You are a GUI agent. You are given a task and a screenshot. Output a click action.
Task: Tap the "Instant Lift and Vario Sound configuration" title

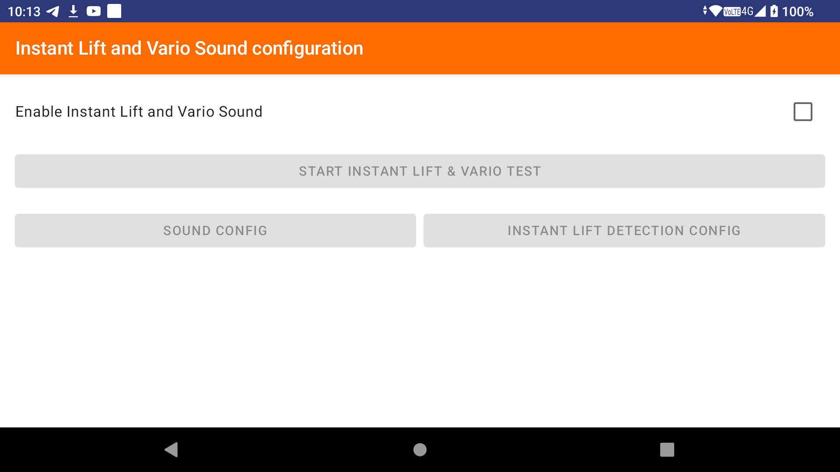[x=189, y=49]
